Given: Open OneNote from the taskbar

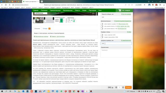Looking at the screenshot, I should pyautogui.click(x=82, y=91).
